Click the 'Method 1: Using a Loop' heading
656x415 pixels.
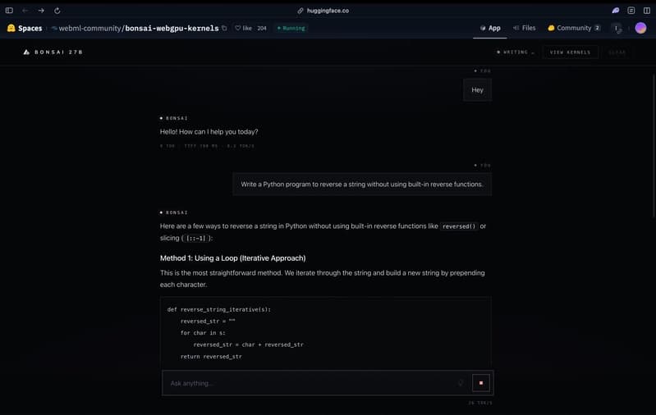click(x=232, y=258)
